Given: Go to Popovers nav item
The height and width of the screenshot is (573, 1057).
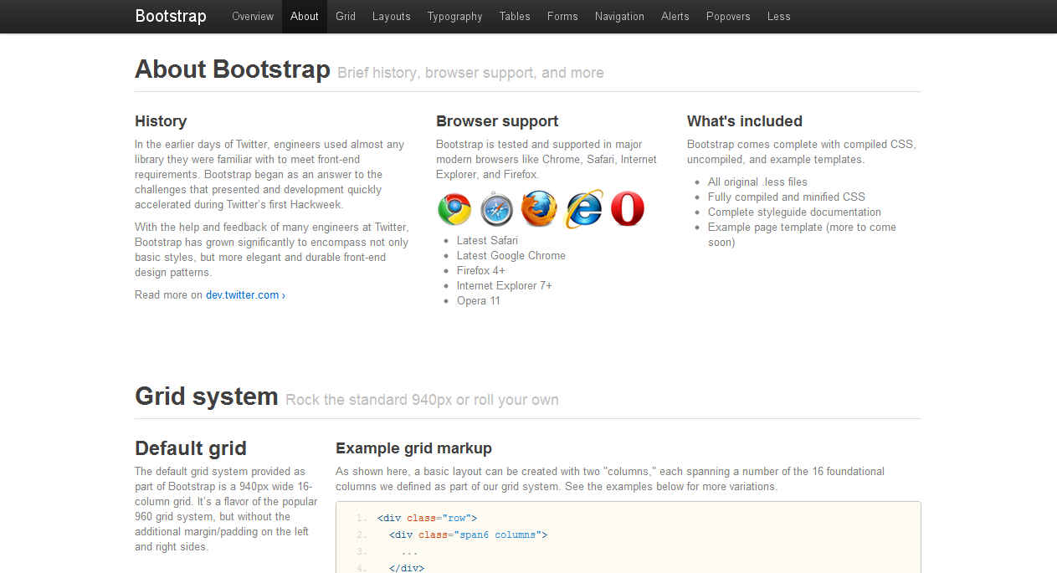Looking at the screenshot, I should point(728,16).
